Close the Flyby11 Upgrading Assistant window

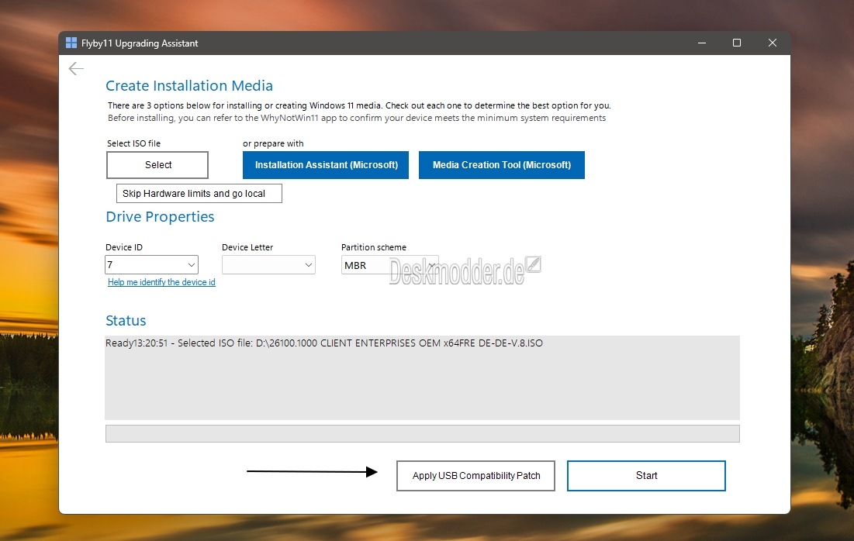773,43
